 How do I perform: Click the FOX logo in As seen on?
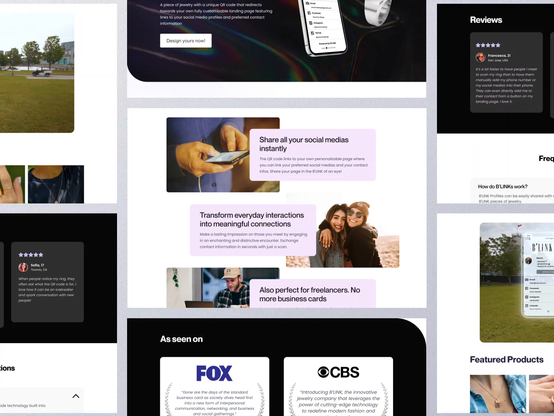click(x=214, y=373)
